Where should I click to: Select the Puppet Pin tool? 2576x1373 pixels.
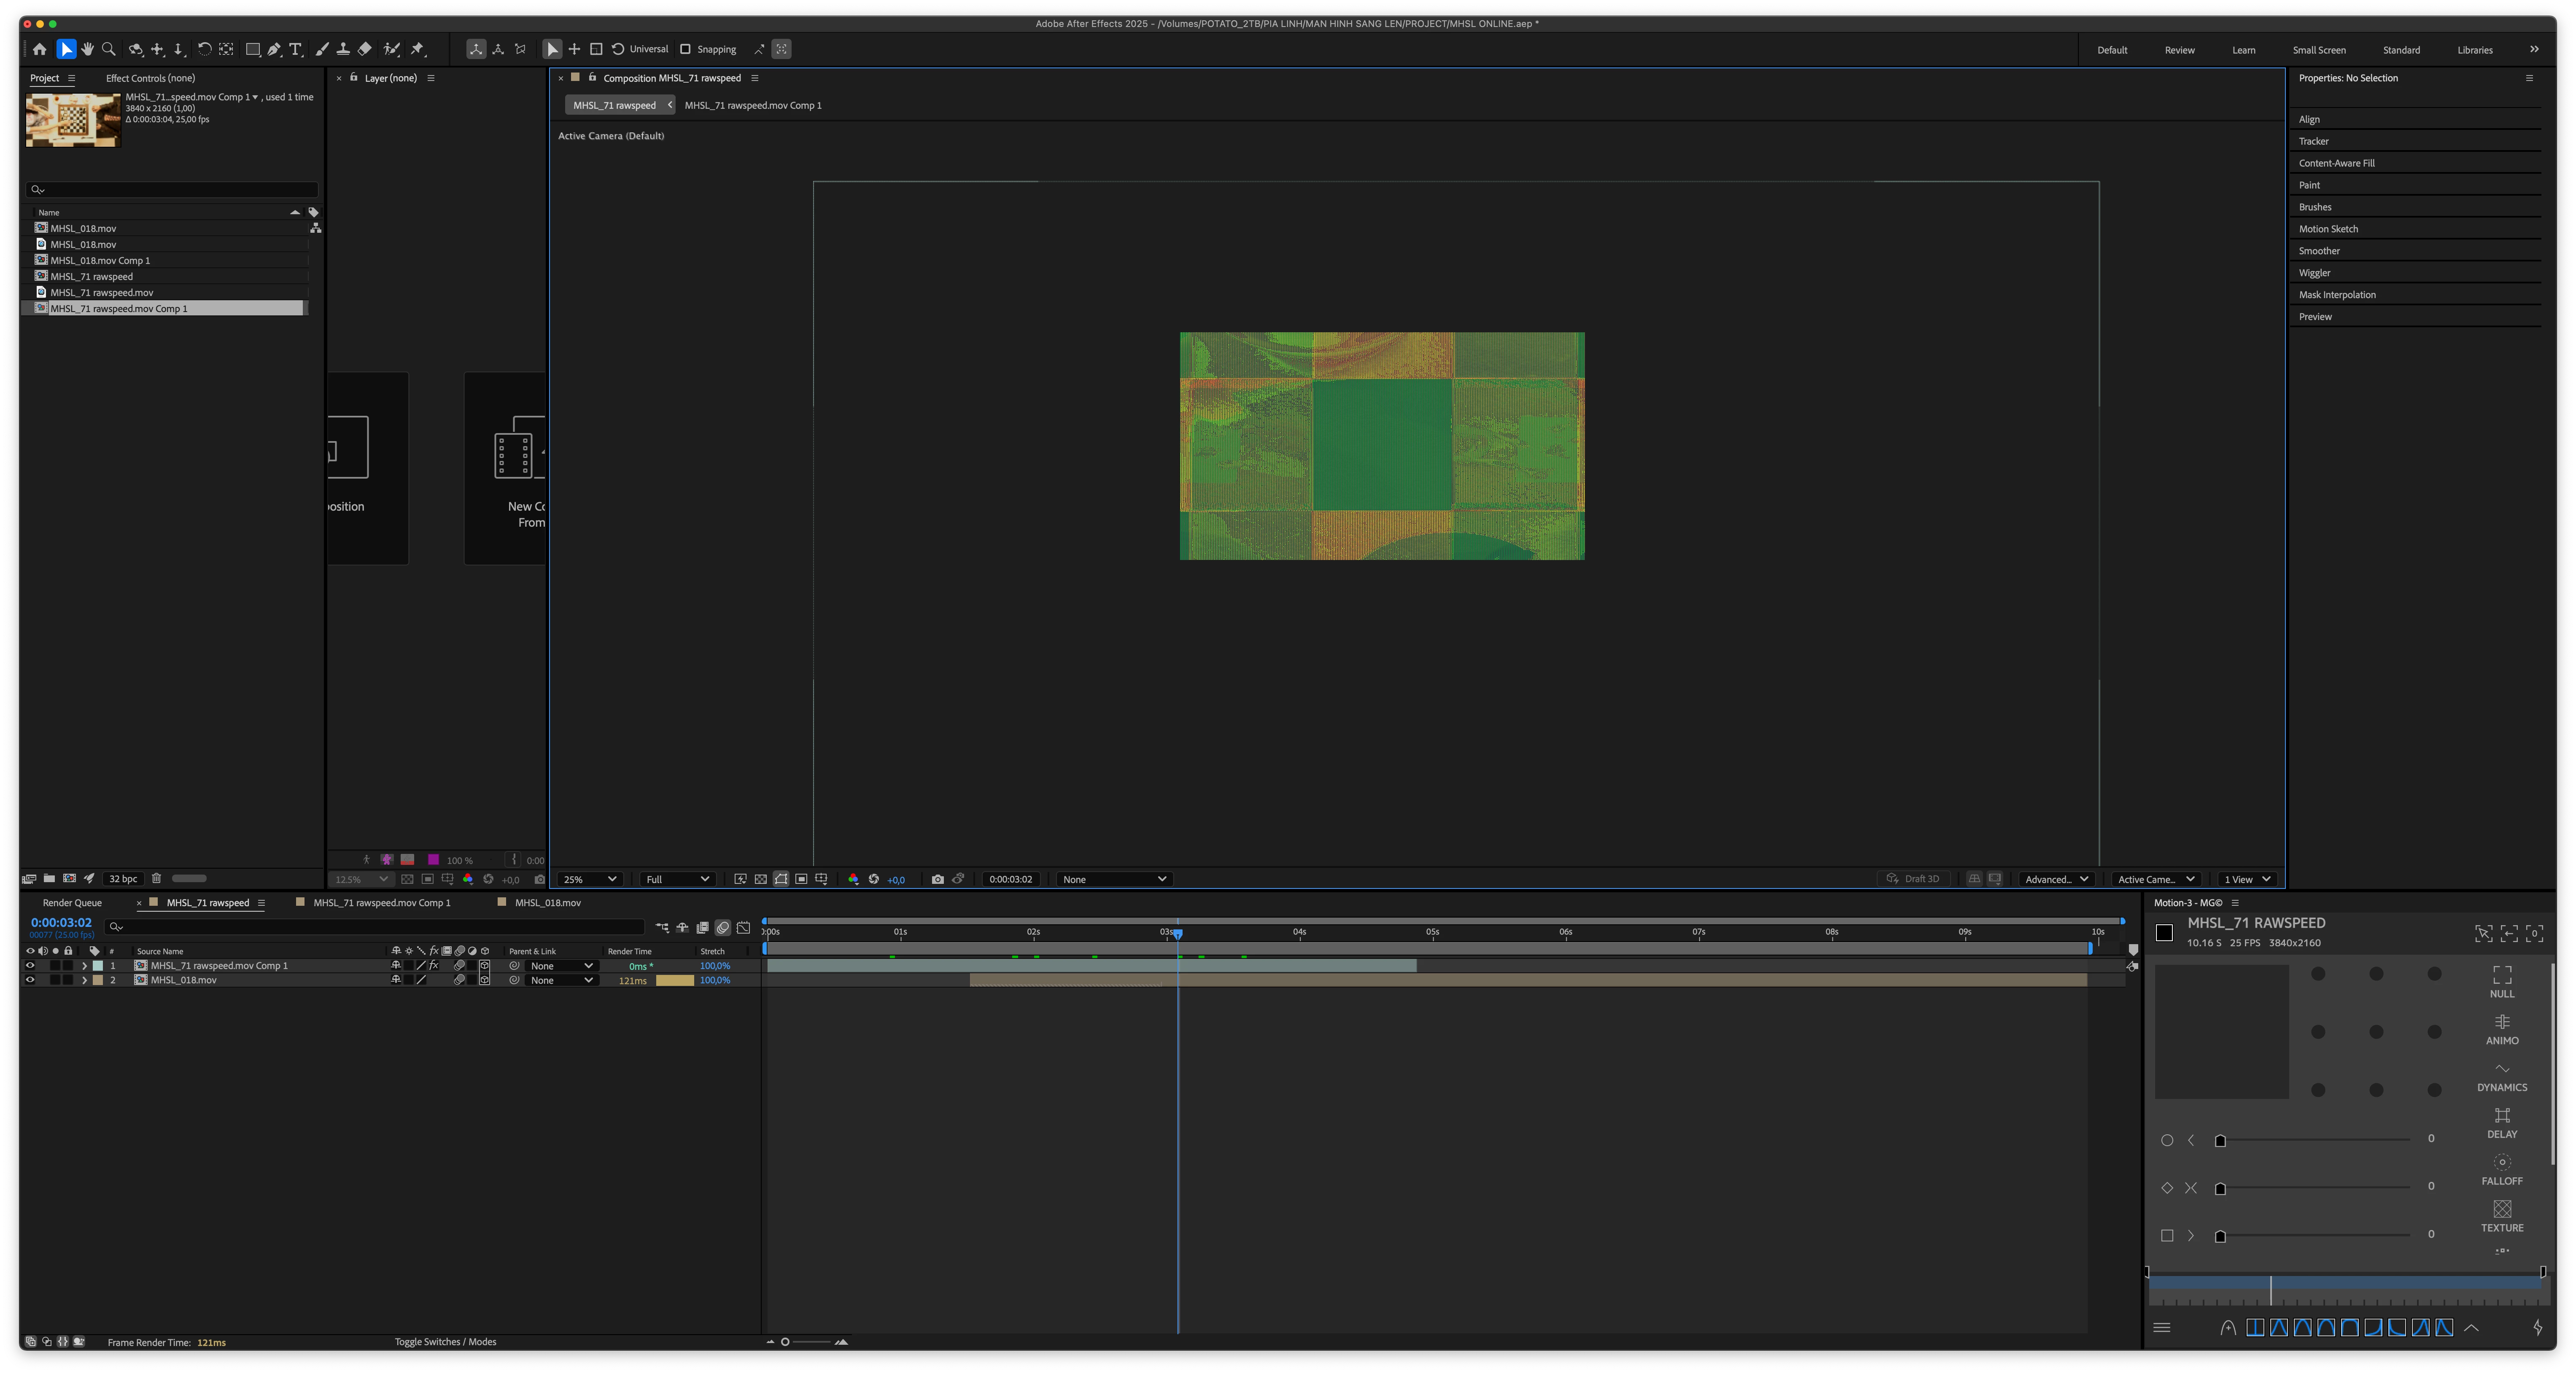[x=418, y=49]
